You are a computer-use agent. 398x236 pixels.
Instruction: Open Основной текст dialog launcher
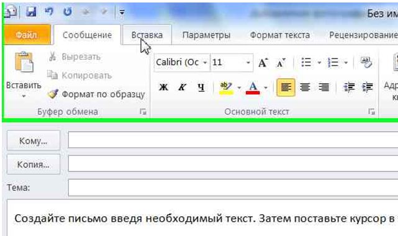372,111
